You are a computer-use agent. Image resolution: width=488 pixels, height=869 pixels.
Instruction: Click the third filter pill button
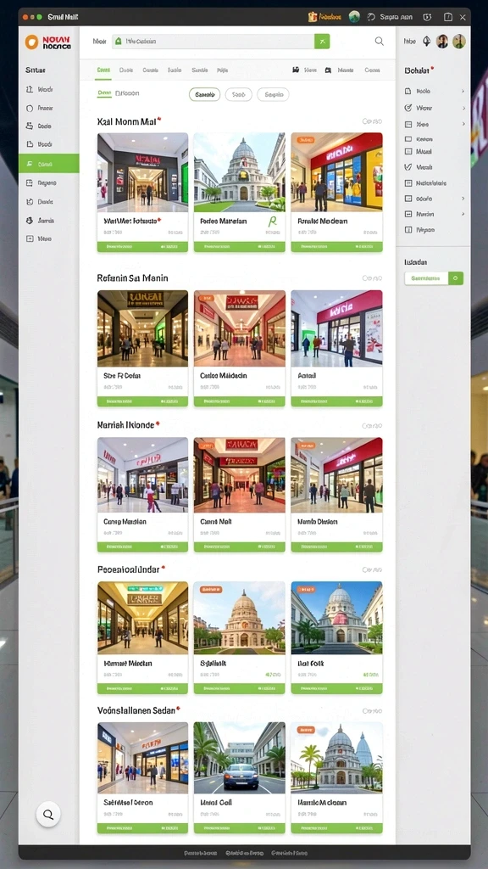coord(274,95)
